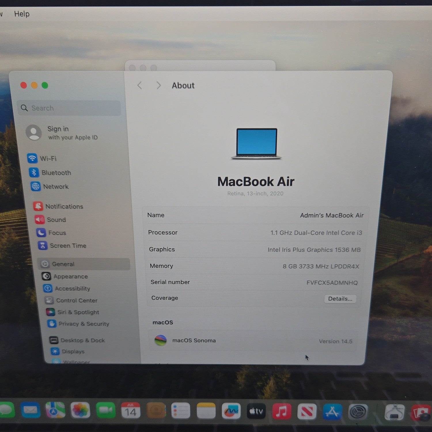Viewport: 432px width, 432px height.
Task: Select the serial number "FVFCX5ADMNHQ"
Action: pyautogui.click(x=332, y=283)
